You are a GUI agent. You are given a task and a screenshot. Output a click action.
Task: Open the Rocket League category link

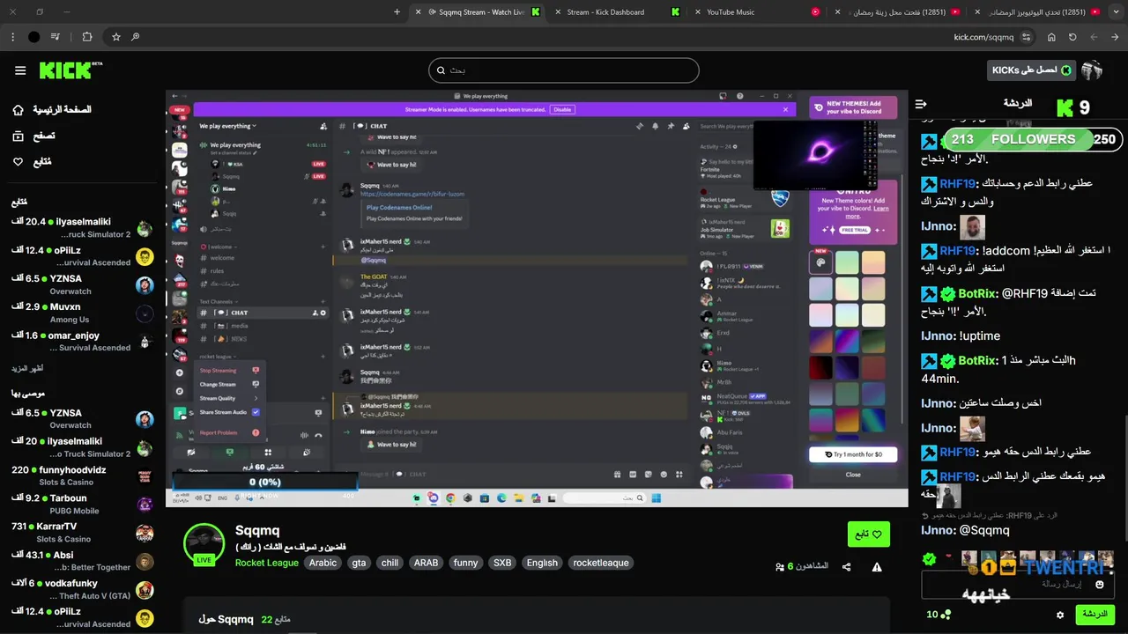coord(267,563)
